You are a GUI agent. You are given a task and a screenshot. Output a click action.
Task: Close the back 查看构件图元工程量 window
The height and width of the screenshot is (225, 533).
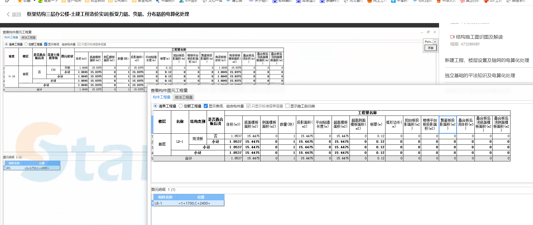coord(435,32)
